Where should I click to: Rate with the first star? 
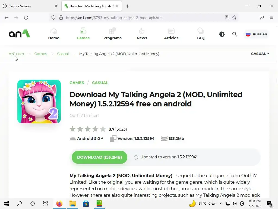point(72,129)
